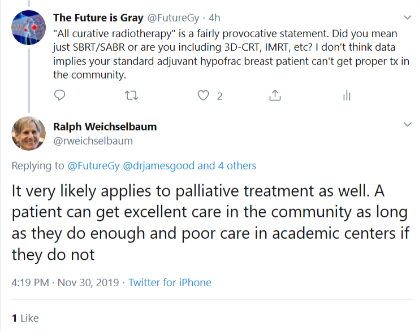Click the reply speech bubble icon
Viewport: 419px width, 332px height.
point(59,96)
